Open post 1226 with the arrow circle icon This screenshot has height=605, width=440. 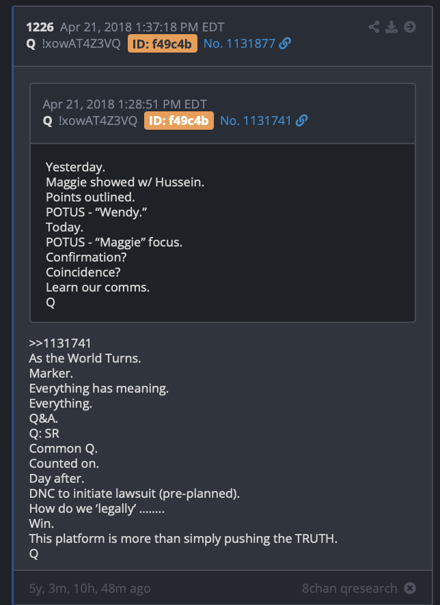(410, 27)
